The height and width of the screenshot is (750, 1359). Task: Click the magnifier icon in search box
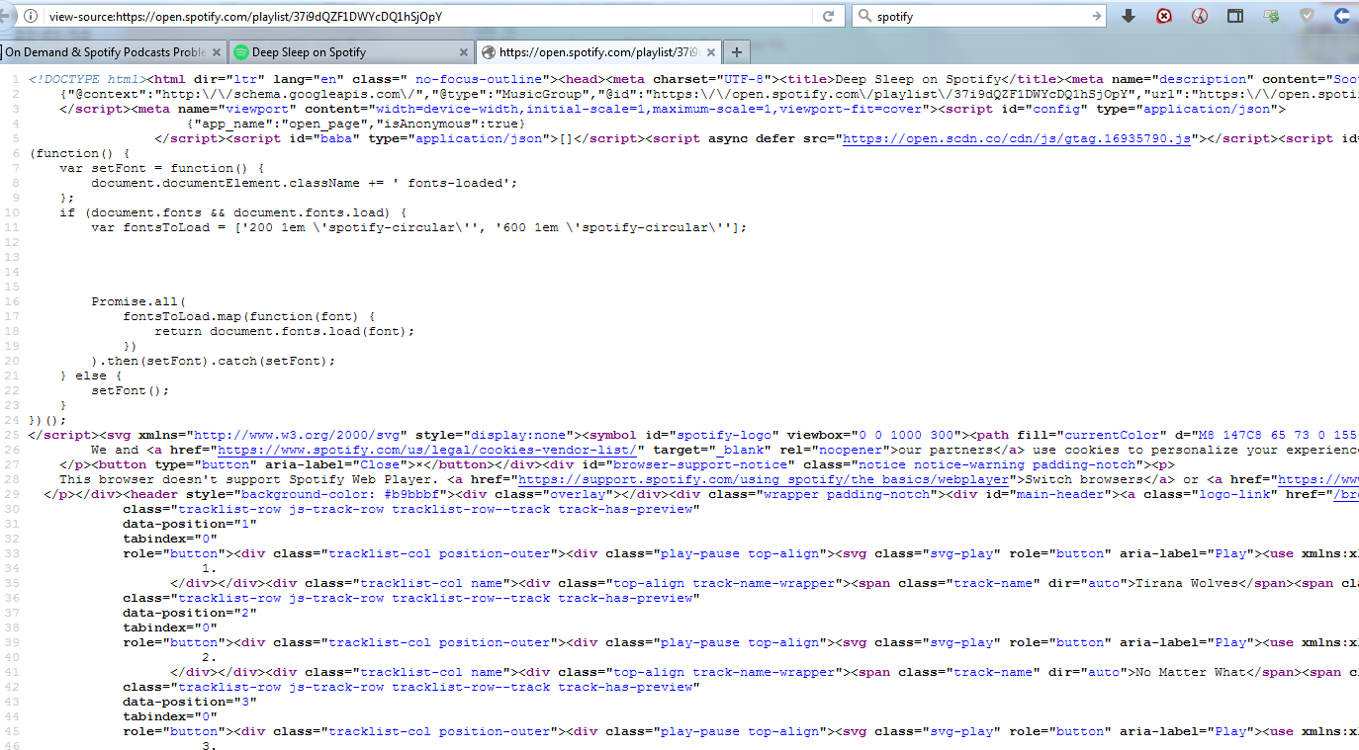point(863,16)
